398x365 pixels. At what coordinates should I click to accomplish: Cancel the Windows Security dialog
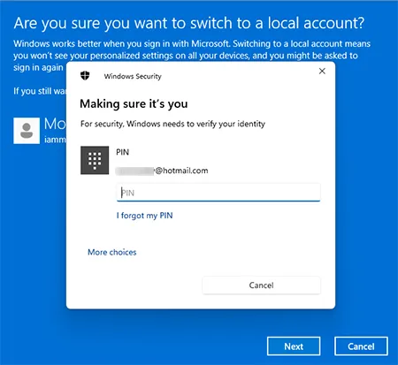pos(261,285)
